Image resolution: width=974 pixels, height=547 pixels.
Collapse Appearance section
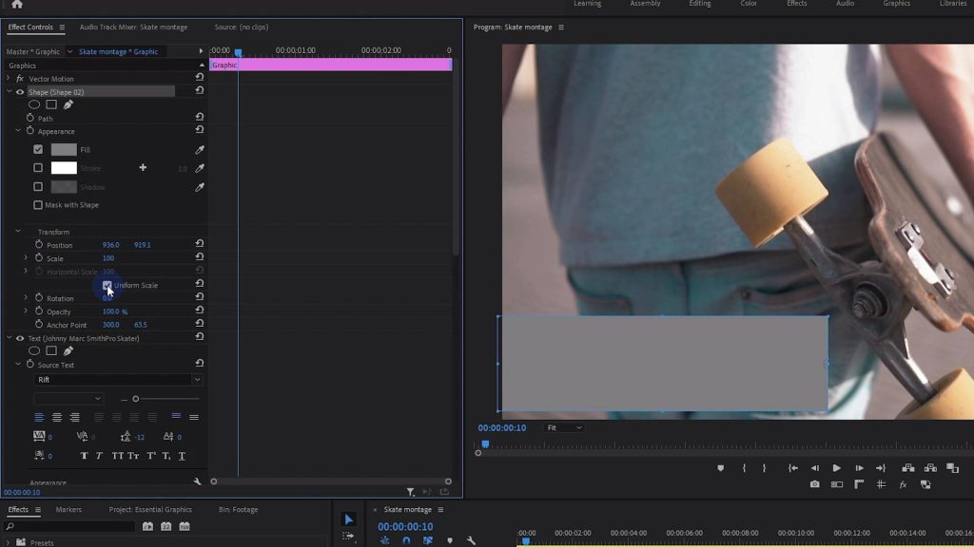coord(18,131)
